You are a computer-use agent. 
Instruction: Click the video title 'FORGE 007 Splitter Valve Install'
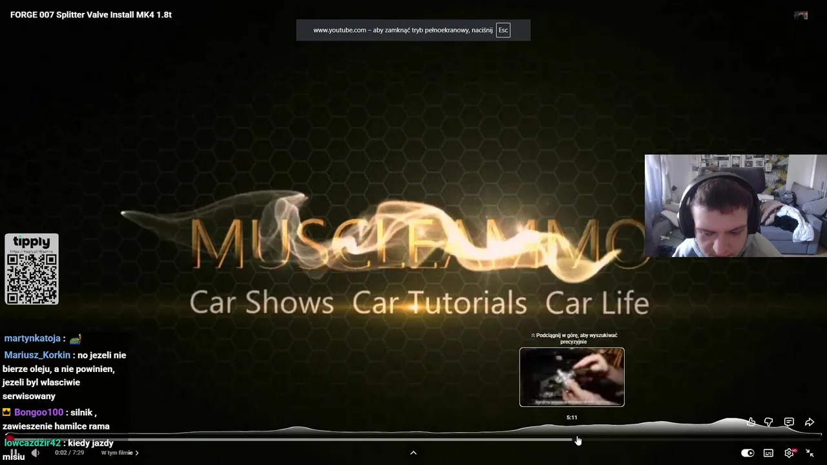pos(91,14)
